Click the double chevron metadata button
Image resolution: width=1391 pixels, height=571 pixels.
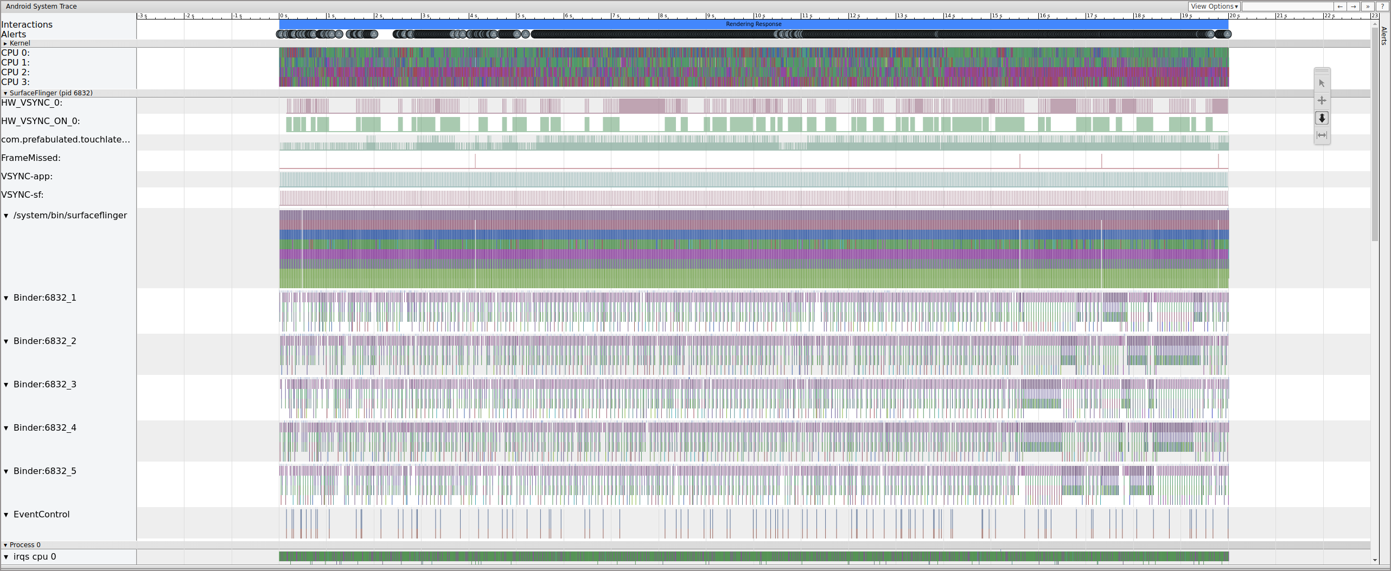tap(1368, 7)
